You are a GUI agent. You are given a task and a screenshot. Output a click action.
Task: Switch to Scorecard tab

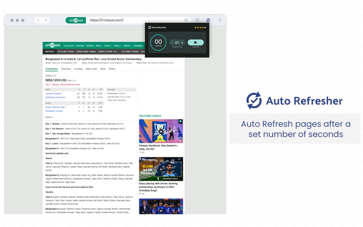(x=66, y=69)
